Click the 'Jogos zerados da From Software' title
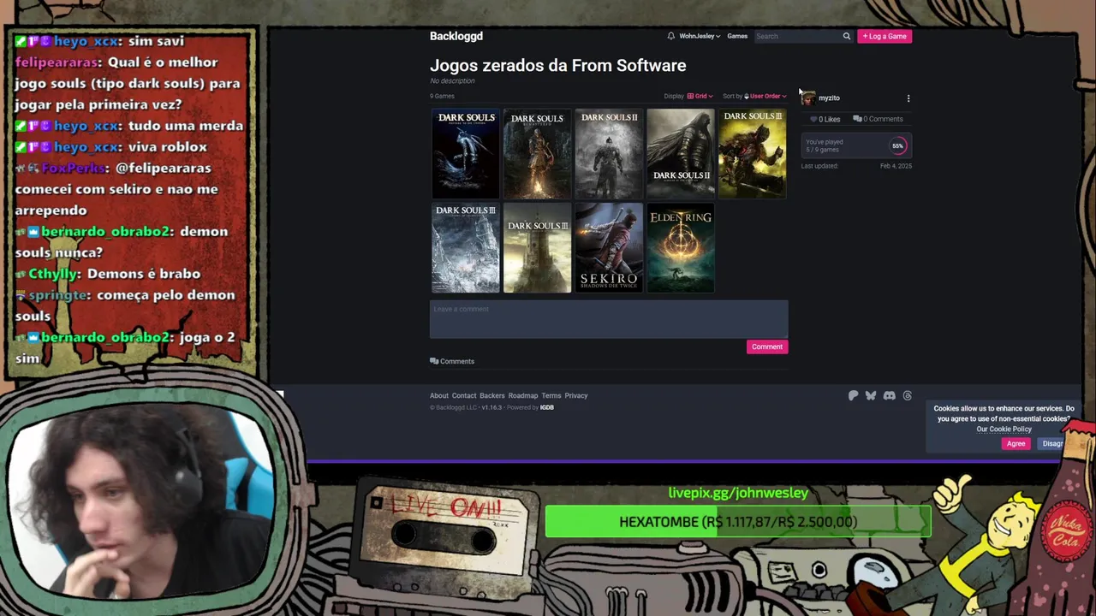This screenshot has width=1096, height=616. coord(558,65)
